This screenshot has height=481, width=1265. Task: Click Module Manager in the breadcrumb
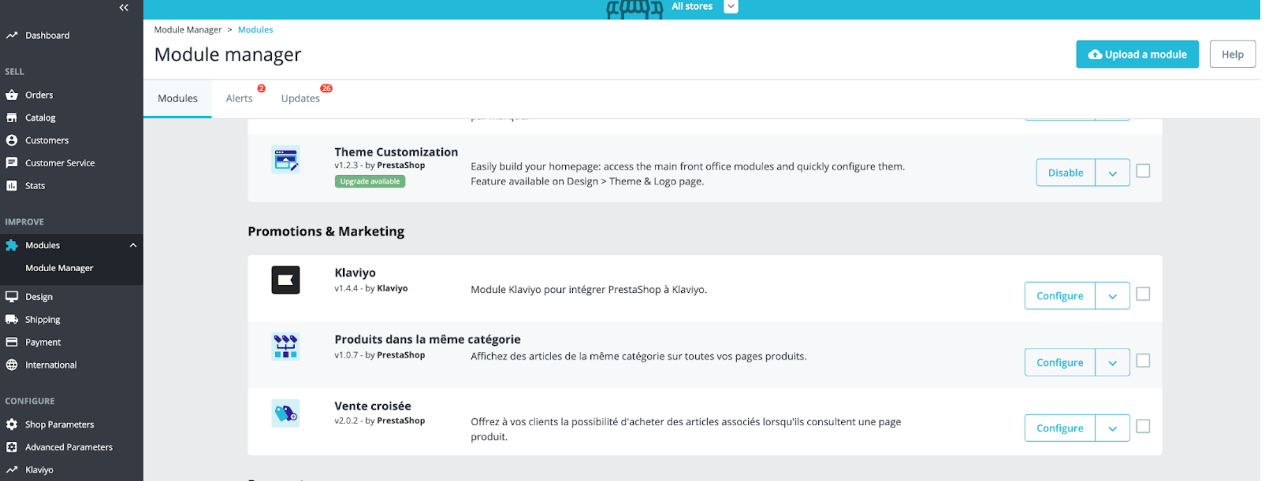tap(188, 29)
